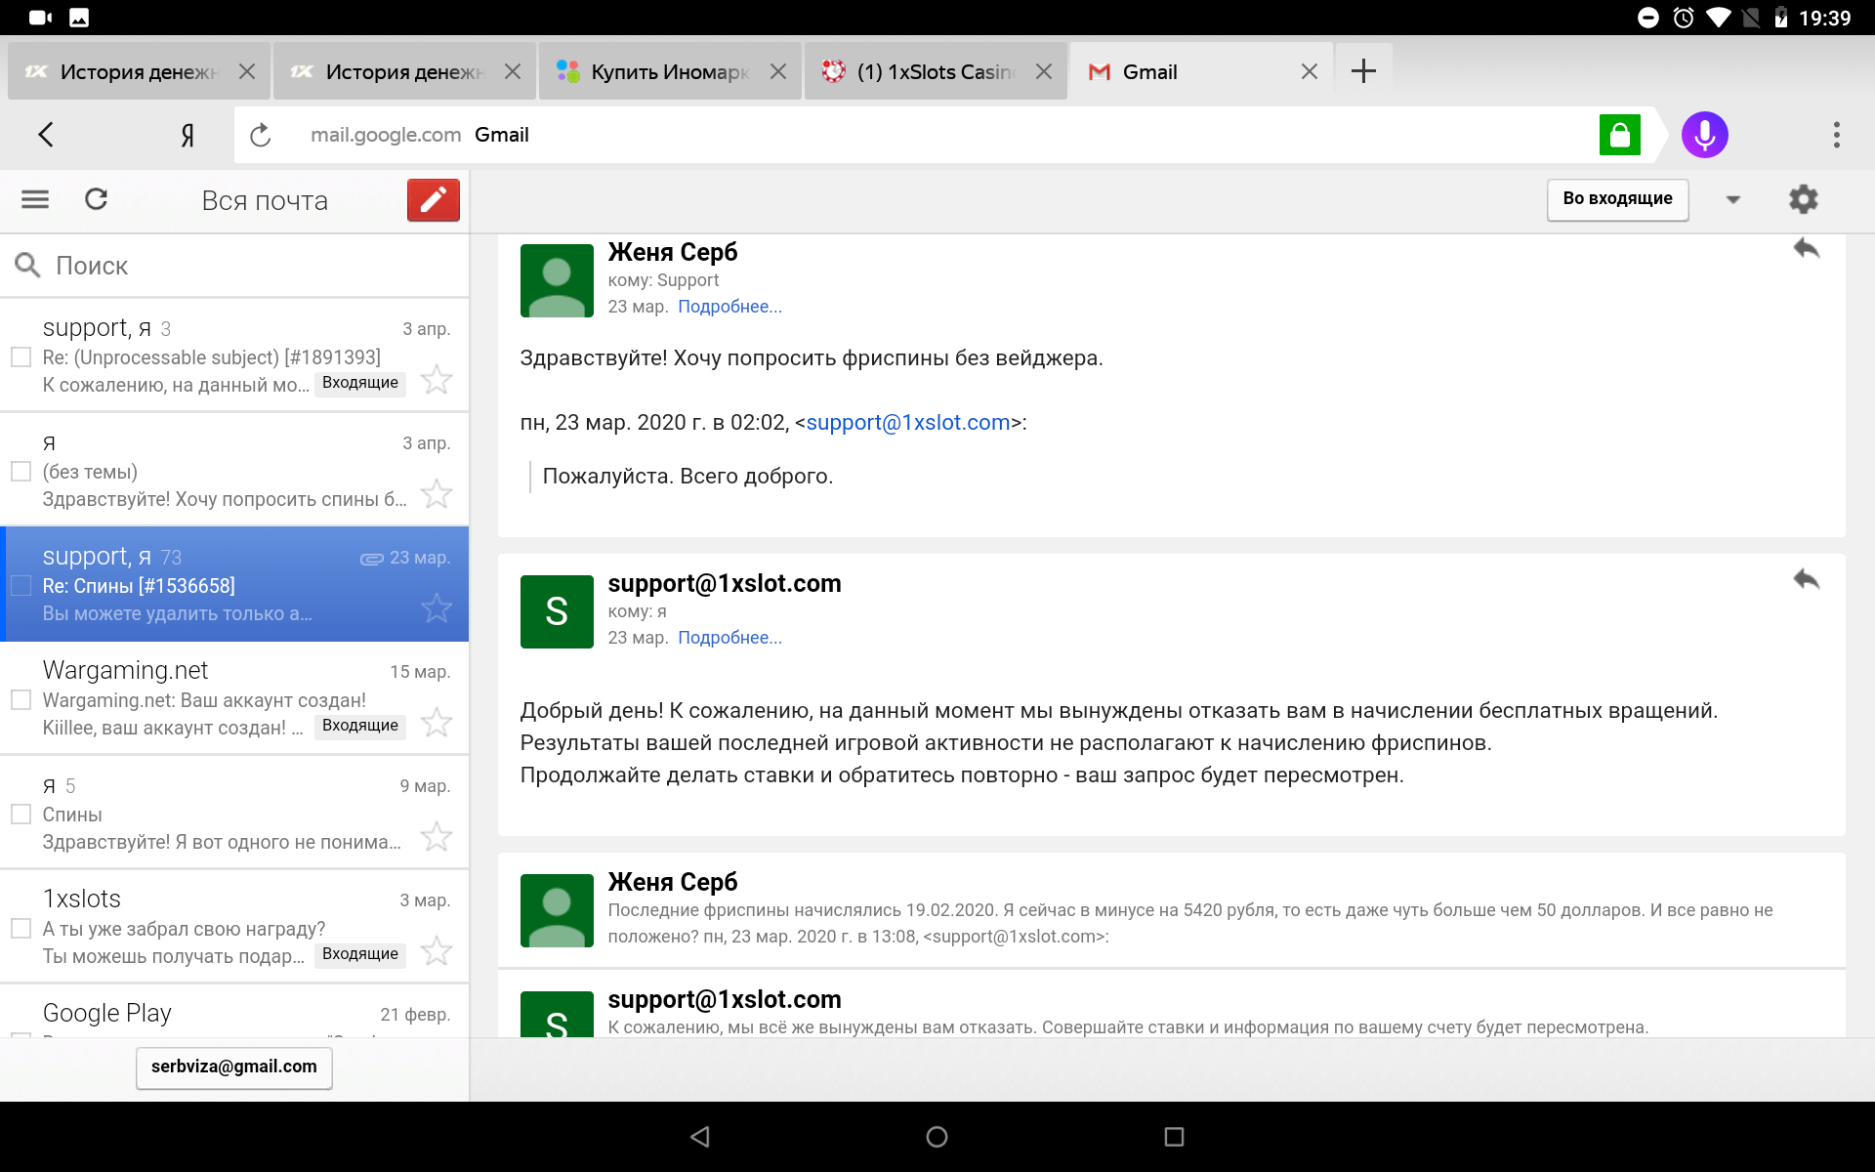
Task: Refresh the mail list
Action: [x=96, y=200]
